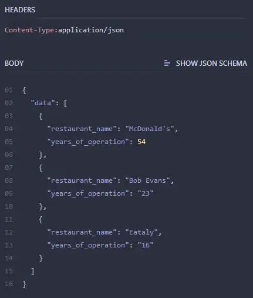The height and width of the screenshot is (298, 253).
Task: Click the Content-Type header name
Action: [x=29, y=30]
